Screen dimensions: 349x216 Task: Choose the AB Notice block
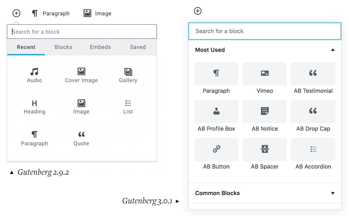(x=265, y=116)
